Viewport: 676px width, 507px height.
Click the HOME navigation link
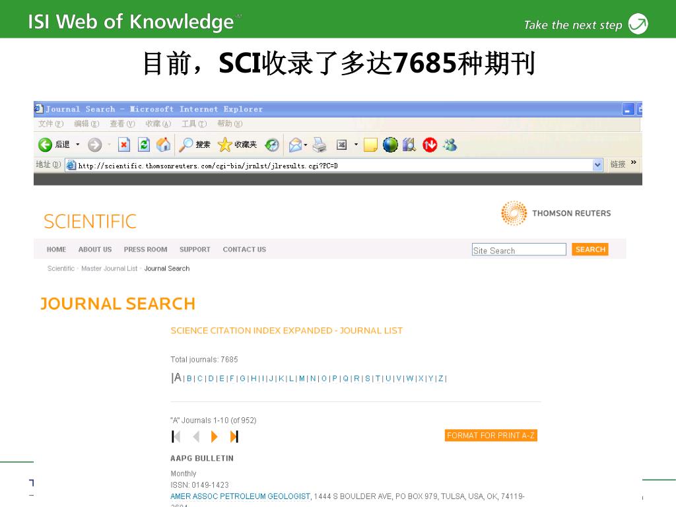(x=57, y=249)
